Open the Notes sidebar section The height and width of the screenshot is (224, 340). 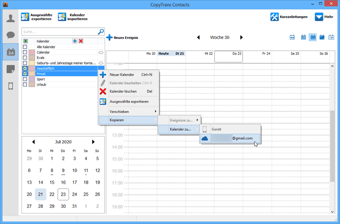pyautogui.click(x=11, y=69)
